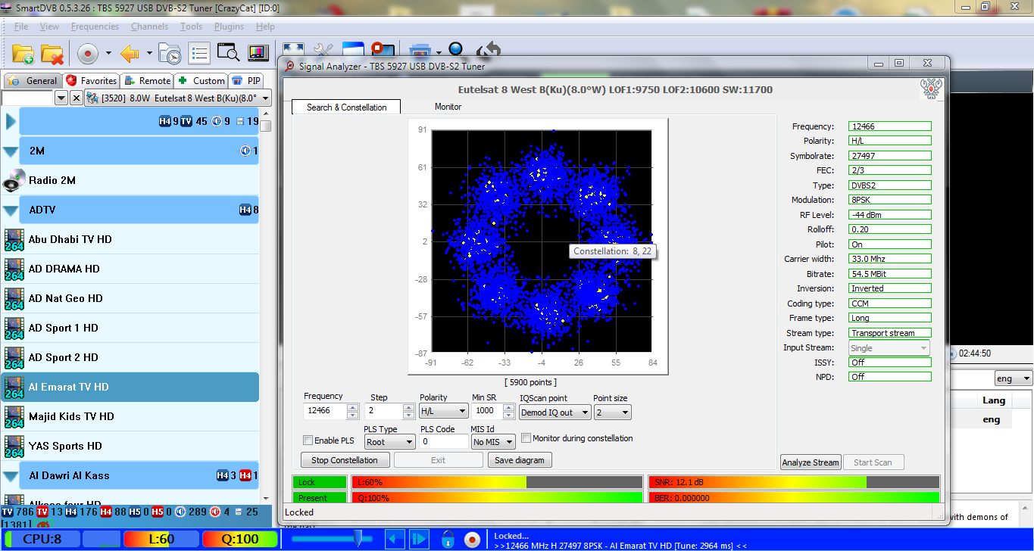The image size is (1034, 551).
Task: Click the folder with red X icon
Action: 52,54
